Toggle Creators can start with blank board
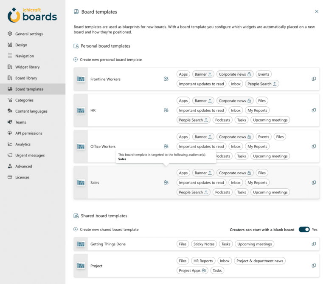326x284 pixels. point(304,230)
